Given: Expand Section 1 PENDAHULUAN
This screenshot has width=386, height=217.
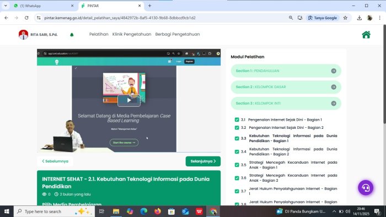Looking at the screenshot, I should tap(286, 71).
